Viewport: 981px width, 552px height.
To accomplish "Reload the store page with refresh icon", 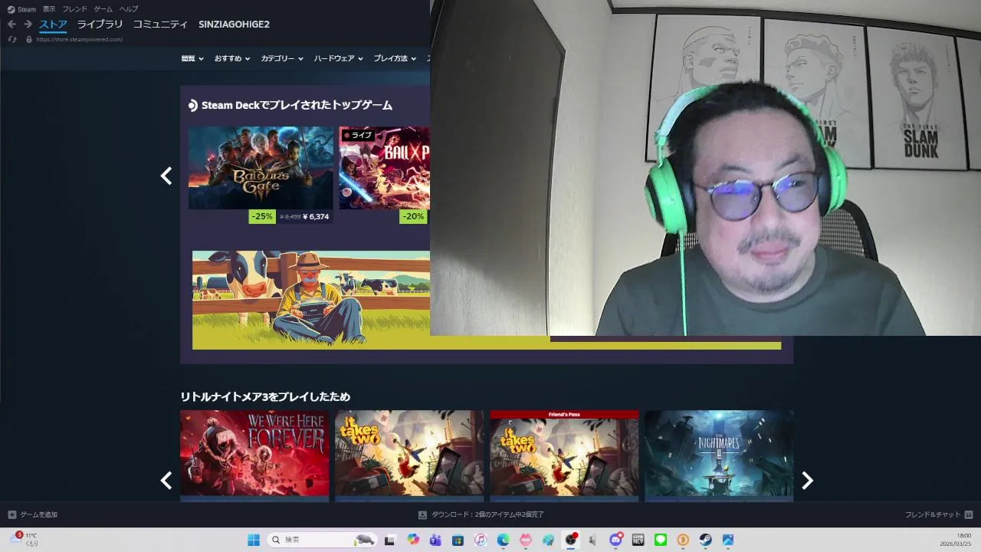I will (12, 39).
